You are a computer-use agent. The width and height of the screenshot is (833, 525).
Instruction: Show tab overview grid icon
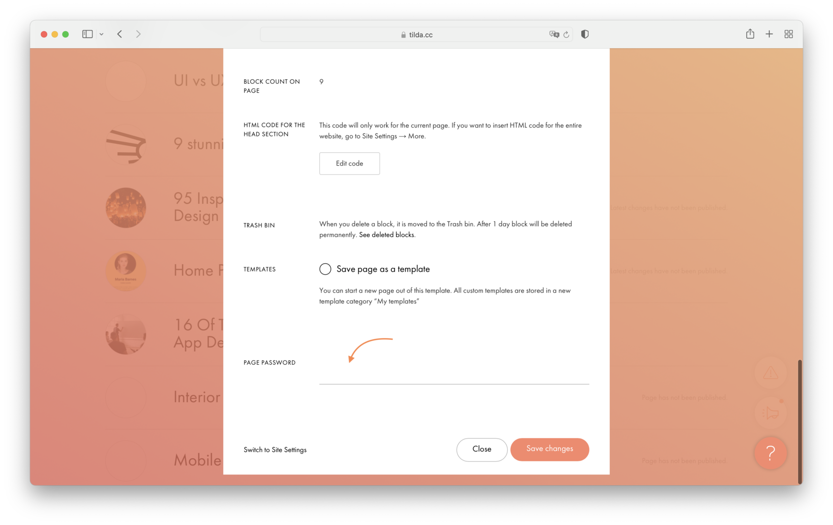click(x=789, y=34)
